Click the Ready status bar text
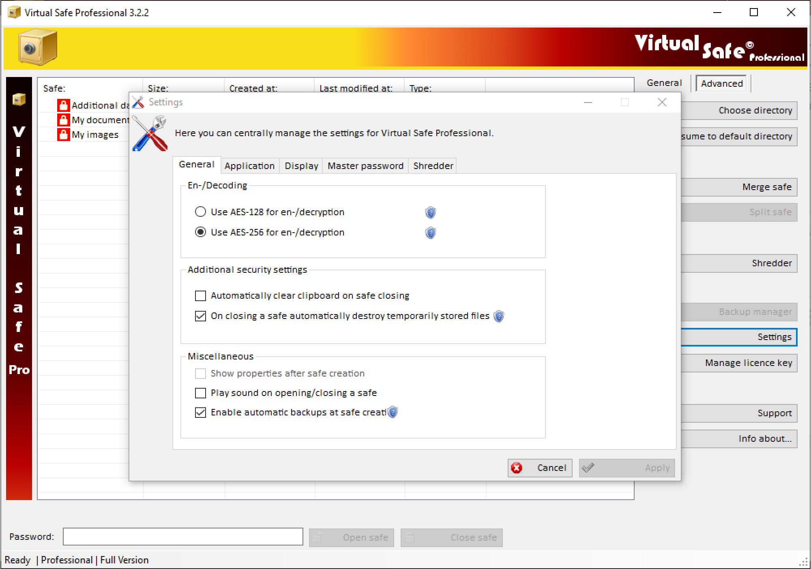The image size is (811, 569). 17,560
